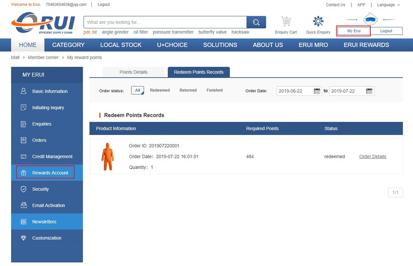Click the Customization diamond icon
This screenshot has height=266, width=413.
click(x=24, y=238)
